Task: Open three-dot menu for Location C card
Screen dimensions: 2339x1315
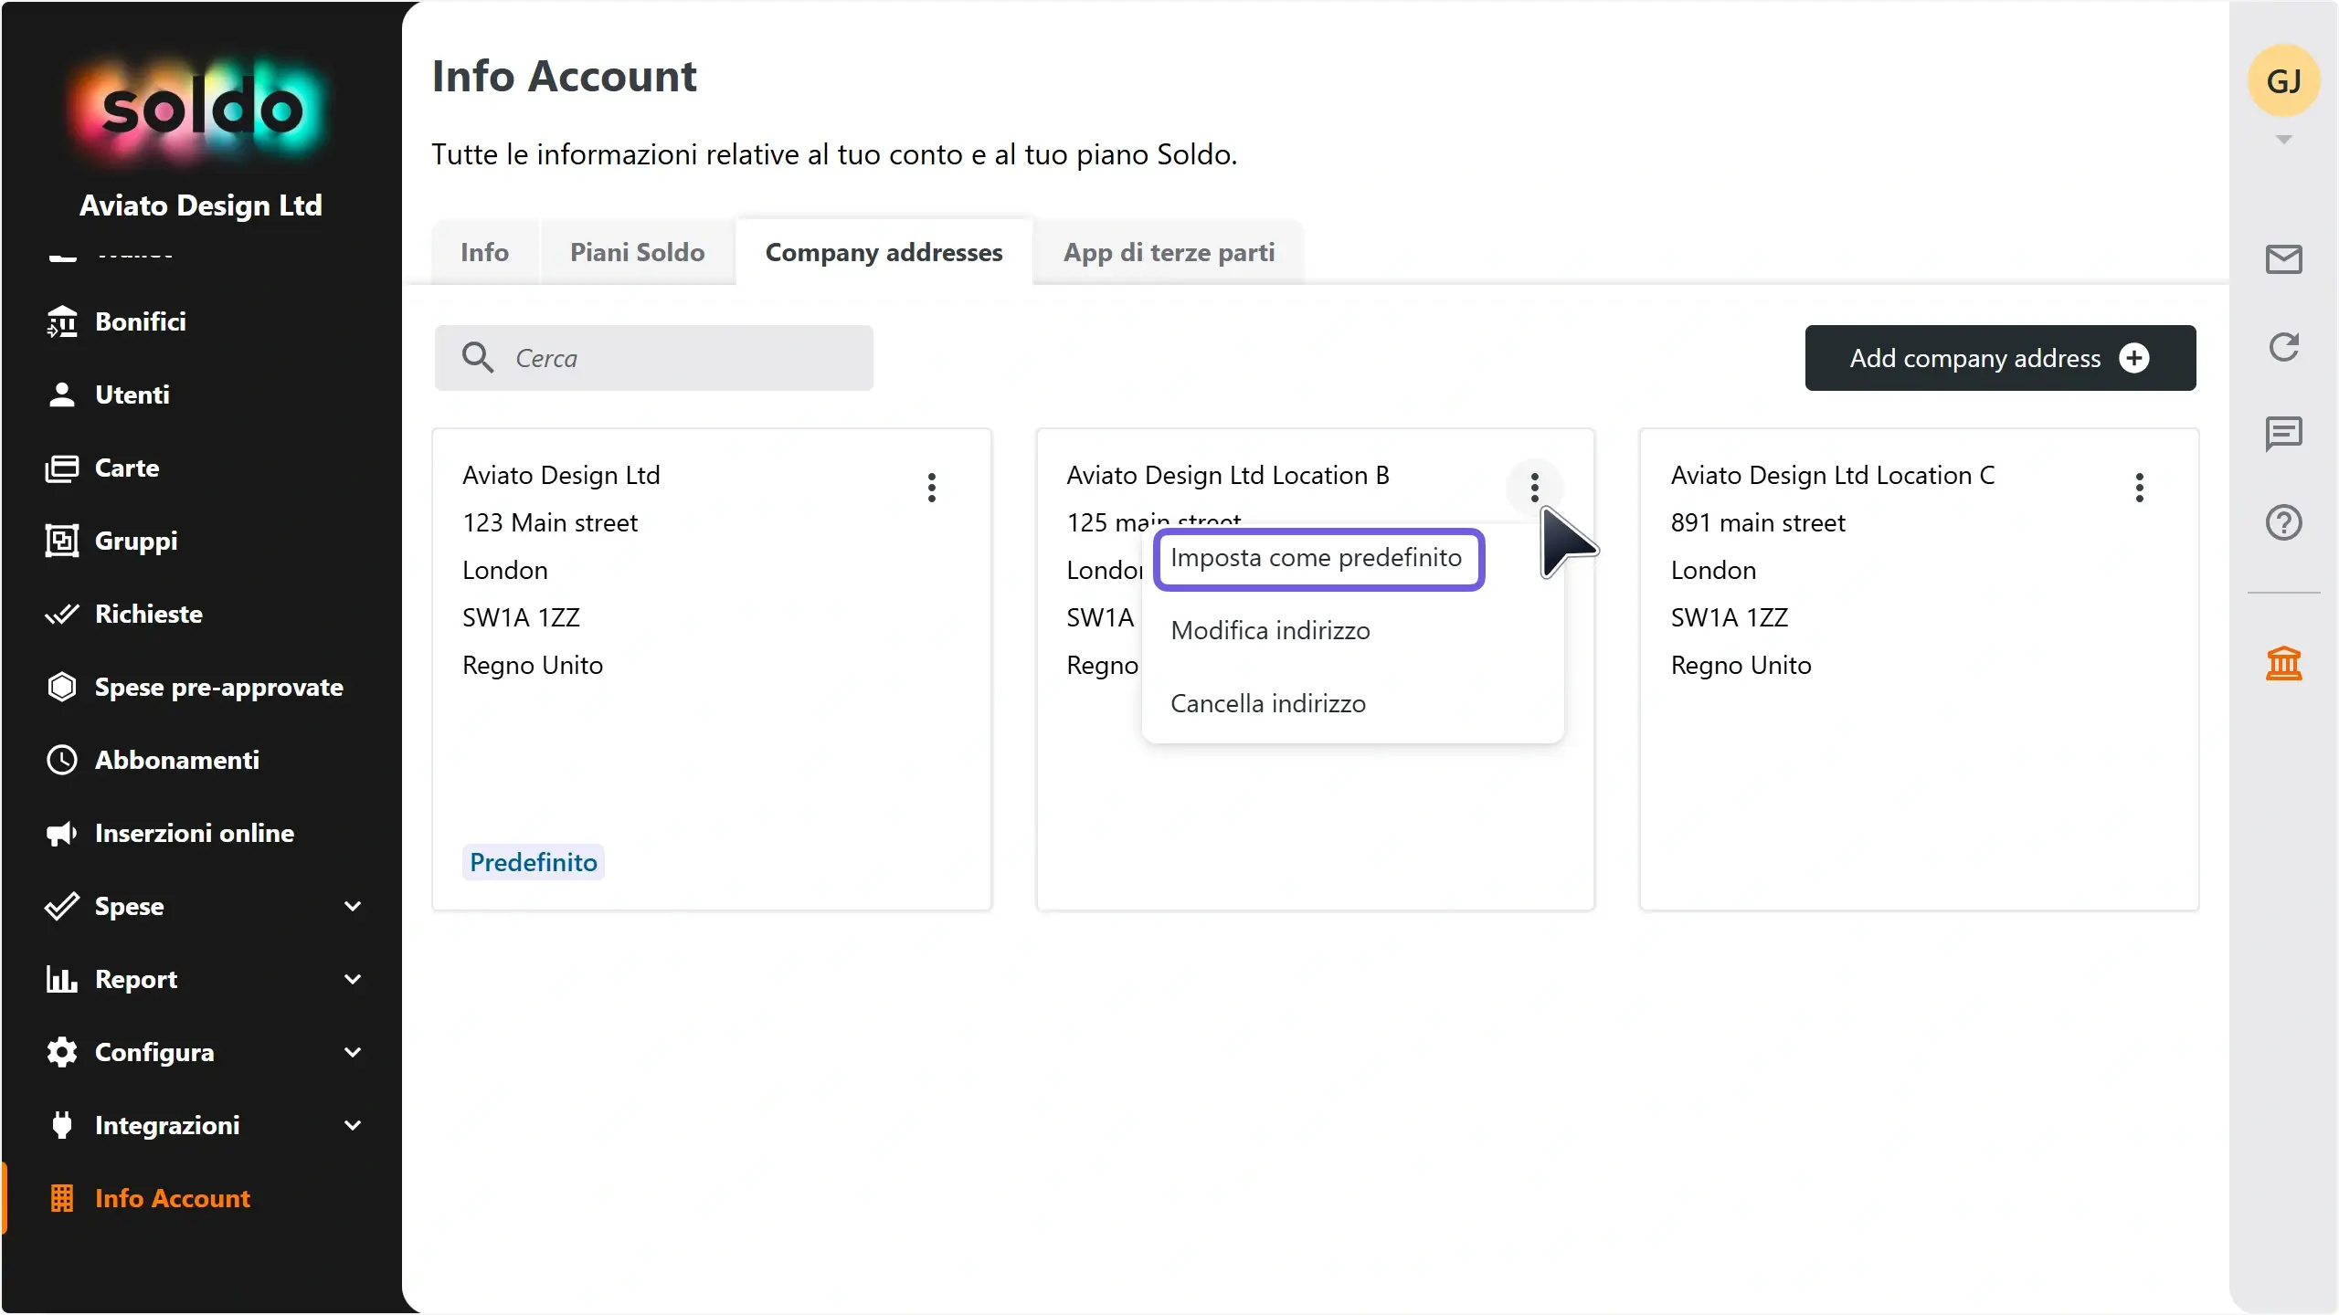Action: coord(2139,488)
